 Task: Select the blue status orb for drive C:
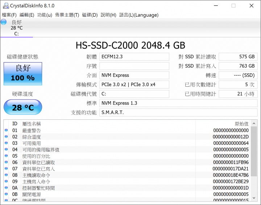click(x=4, y=22)
